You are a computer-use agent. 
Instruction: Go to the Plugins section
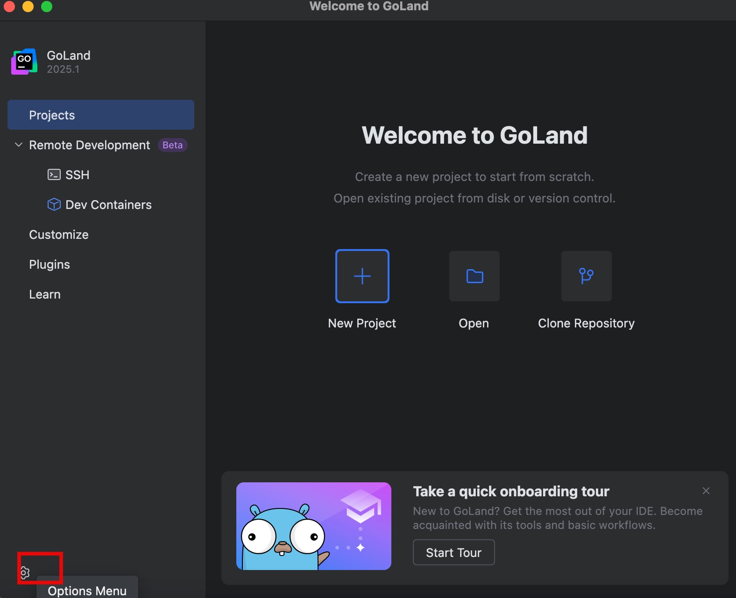point(50,264)
